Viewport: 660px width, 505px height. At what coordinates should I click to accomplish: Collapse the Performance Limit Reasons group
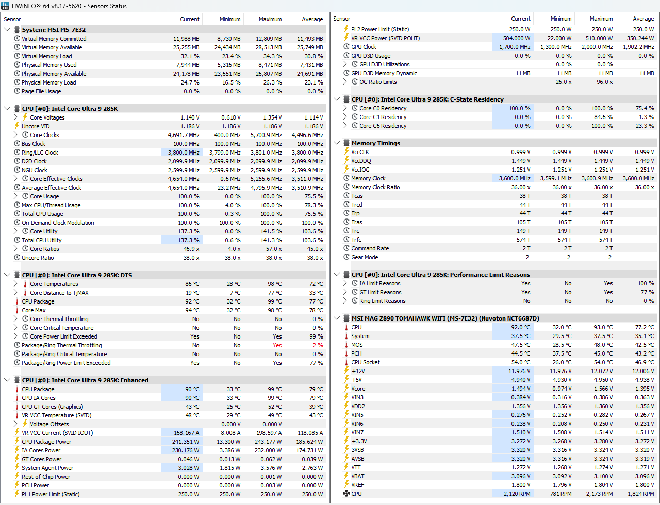(337, 275)
